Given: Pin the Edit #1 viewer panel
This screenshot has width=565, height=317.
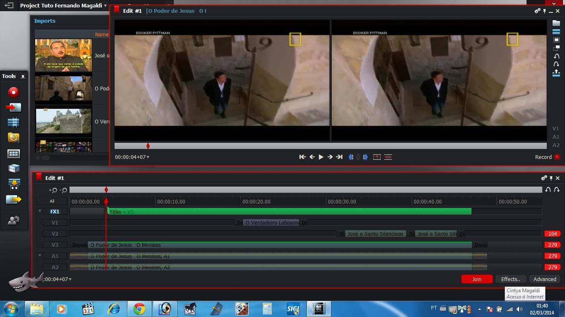Looking at the screenshot, I should (x=545, y=11).
